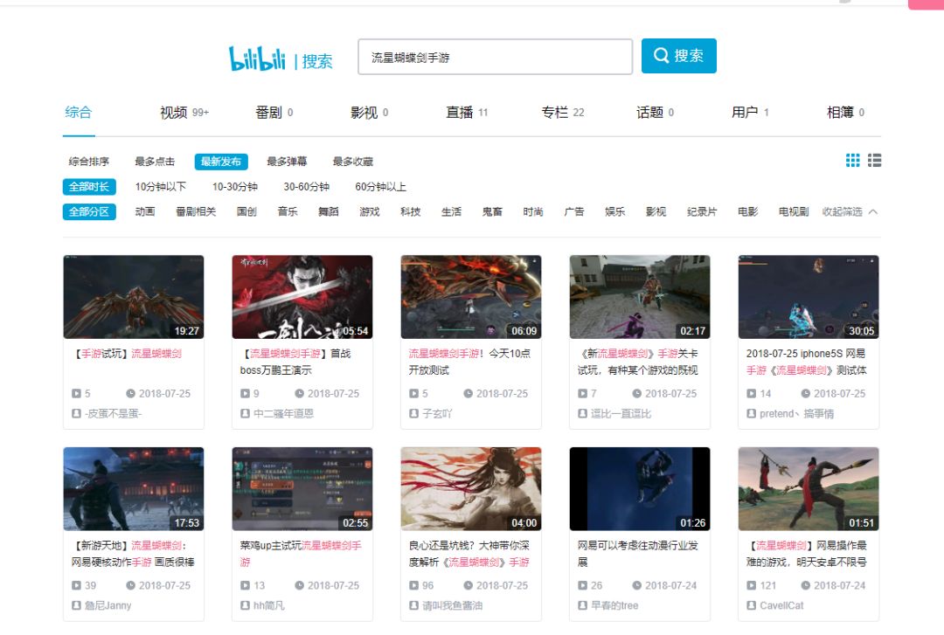Open uploader 子玄吖 profile
Screen dimensions: 944x635
[x=437, y=413]
